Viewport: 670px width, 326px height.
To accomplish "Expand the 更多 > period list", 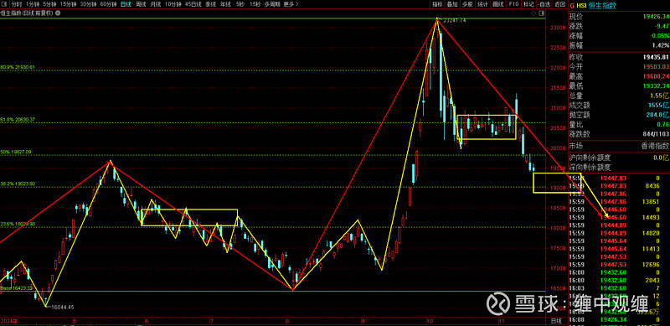I will click(291, 4).
